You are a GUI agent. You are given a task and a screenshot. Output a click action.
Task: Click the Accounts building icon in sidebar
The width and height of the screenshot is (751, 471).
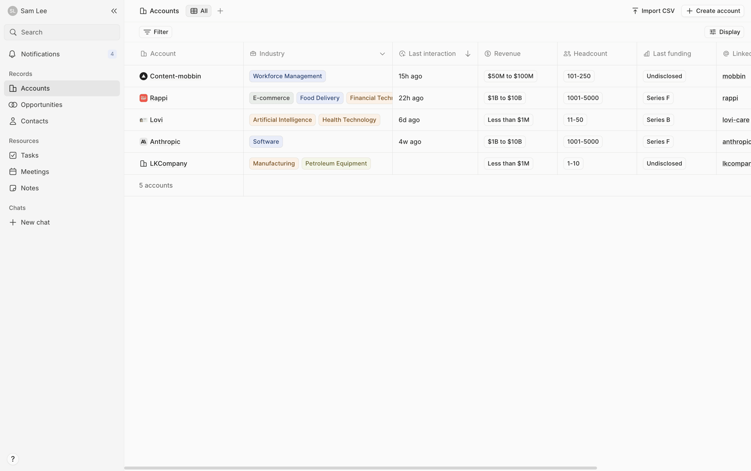tap(13, 88)
